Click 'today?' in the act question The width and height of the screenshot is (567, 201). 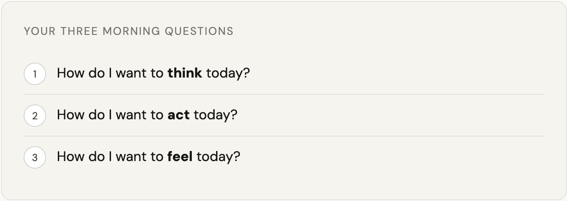(216, 115)
